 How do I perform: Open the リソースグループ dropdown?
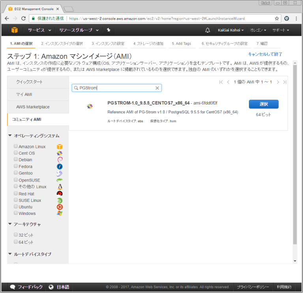pos(79,30)
